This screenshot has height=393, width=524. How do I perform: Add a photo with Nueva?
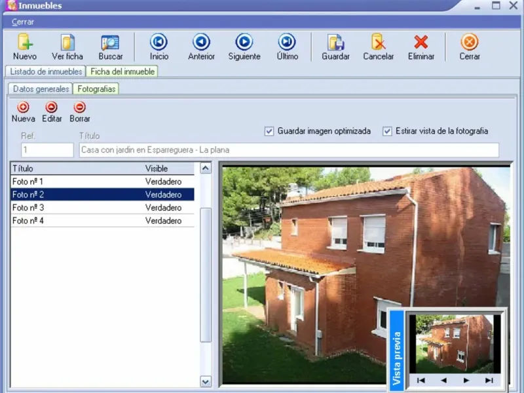coord(23,112)
